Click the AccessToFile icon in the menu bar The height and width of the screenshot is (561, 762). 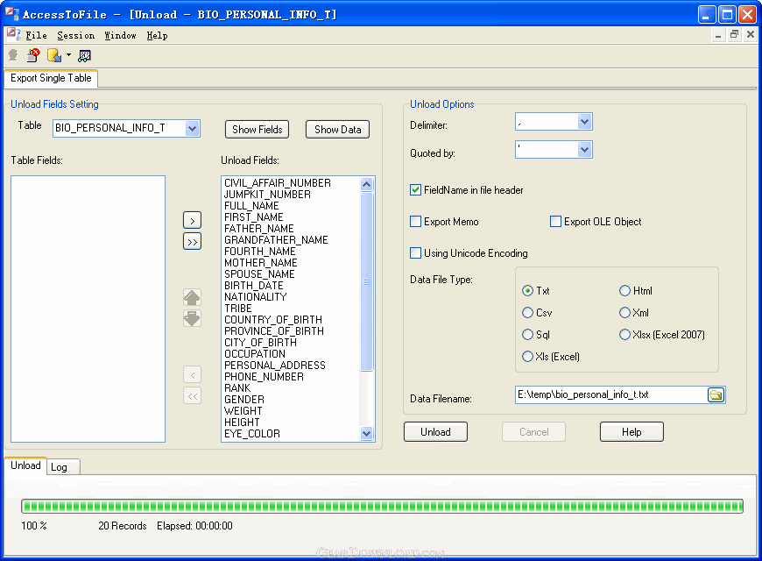(13, 35)
